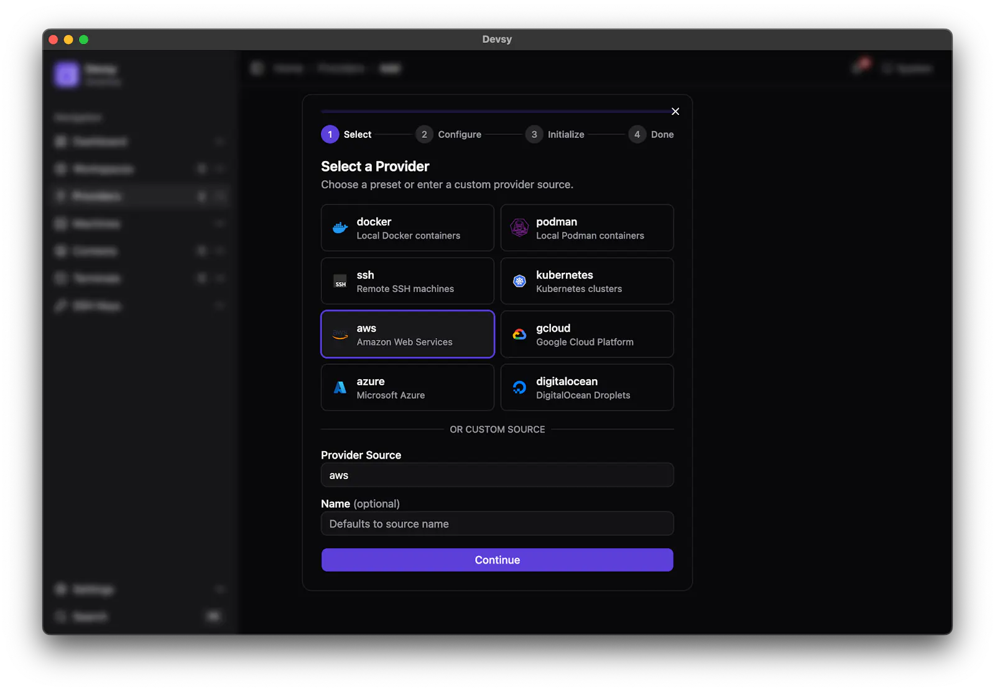Select the digitalocean Droplets card

point(587,388)
